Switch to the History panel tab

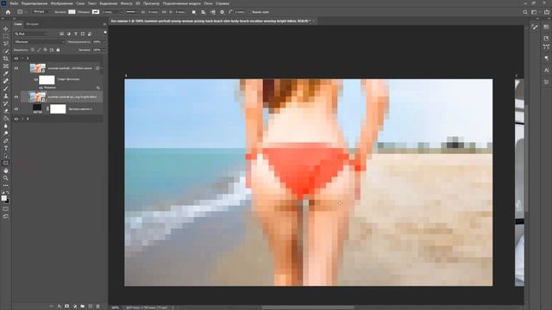pos(33,24)
